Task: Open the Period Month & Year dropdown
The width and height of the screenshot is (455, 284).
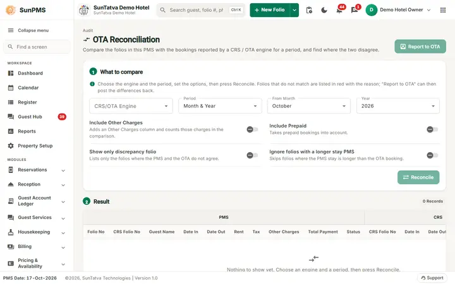Action: [x=220, y=106]
